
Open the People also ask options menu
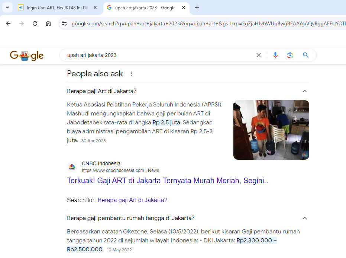coord(131,74)
